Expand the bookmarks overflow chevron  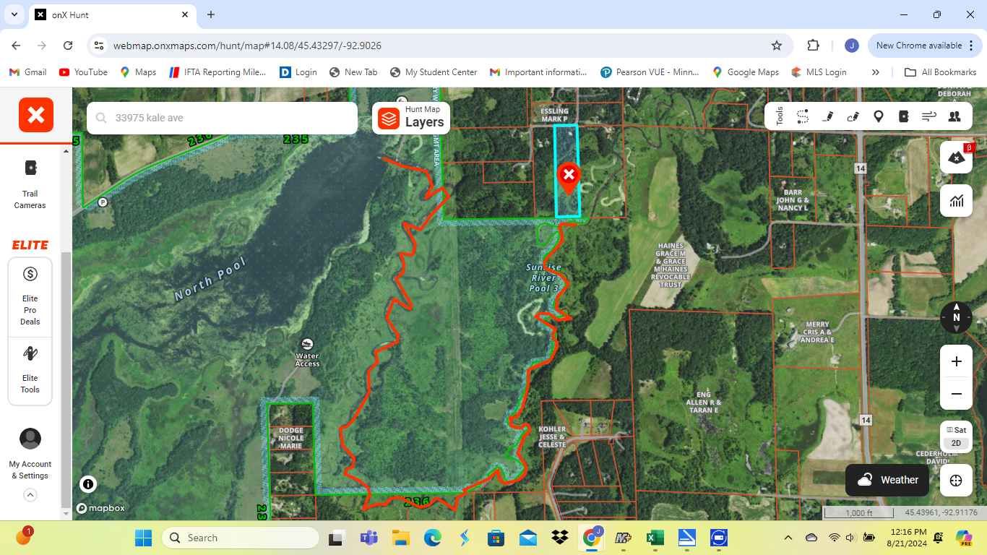876,72
